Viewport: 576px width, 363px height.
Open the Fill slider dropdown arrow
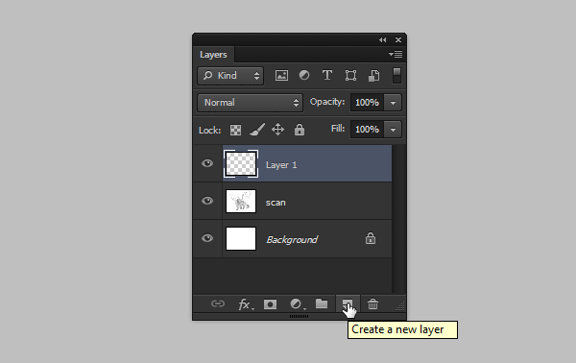(x=393, y=130)
